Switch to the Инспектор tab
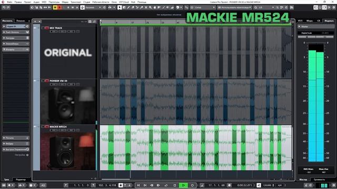The width and height of the screenshot is (337, 189). [x=7, y=21]
